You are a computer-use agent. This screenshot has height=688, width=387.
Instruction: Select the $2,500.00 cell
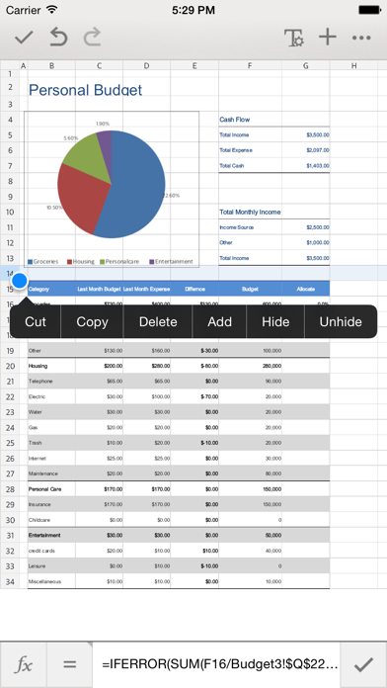click(318, 227)
